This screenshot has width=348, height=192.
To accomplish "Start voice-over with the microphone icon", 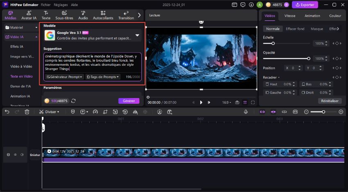I will [x=246, y=112].
